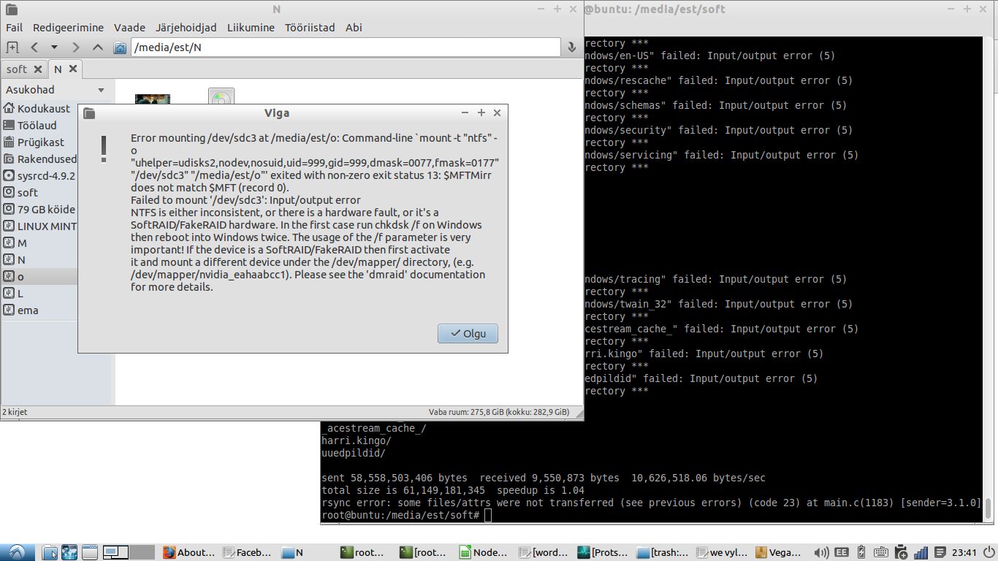This screenshot has width=998, height=561.
Task: Open the Tööriistad menu
Action: coord(311,28)
